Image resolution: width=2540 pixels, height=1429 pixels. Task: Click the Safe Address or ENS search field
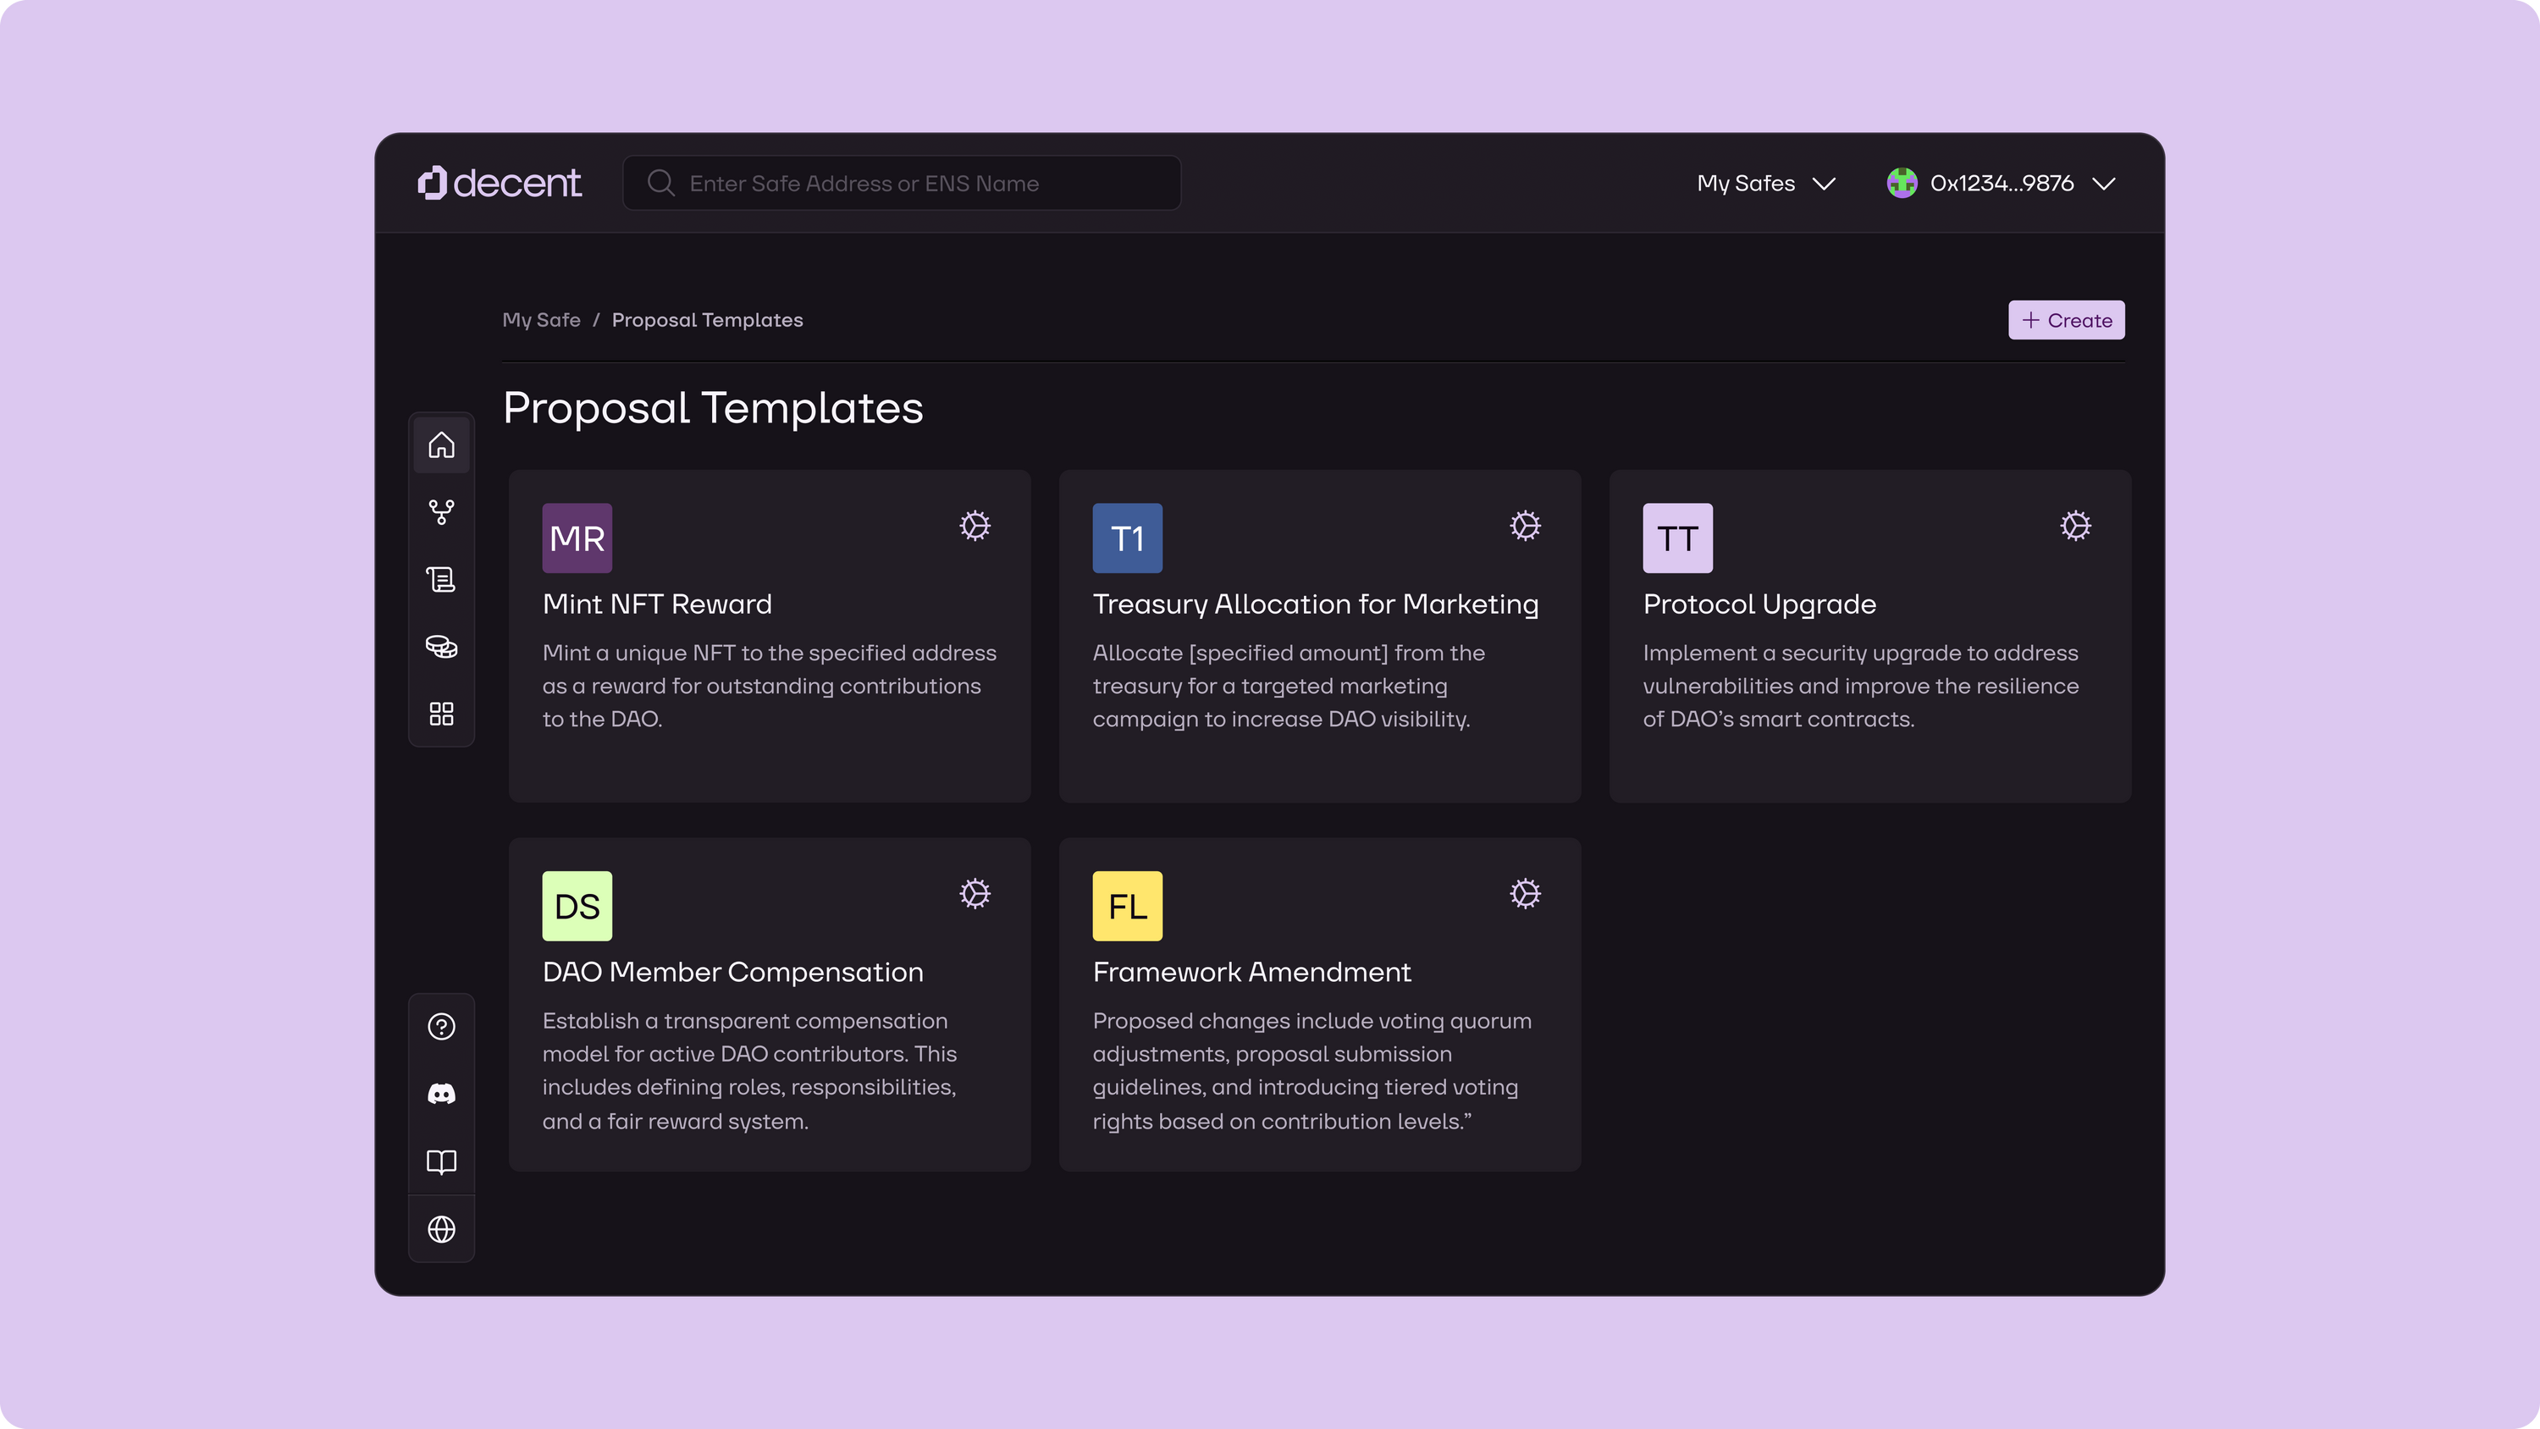point(901,184)
